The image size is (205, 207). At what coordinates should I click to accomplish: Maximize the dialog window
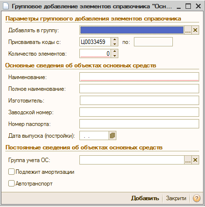pos(188,6)
